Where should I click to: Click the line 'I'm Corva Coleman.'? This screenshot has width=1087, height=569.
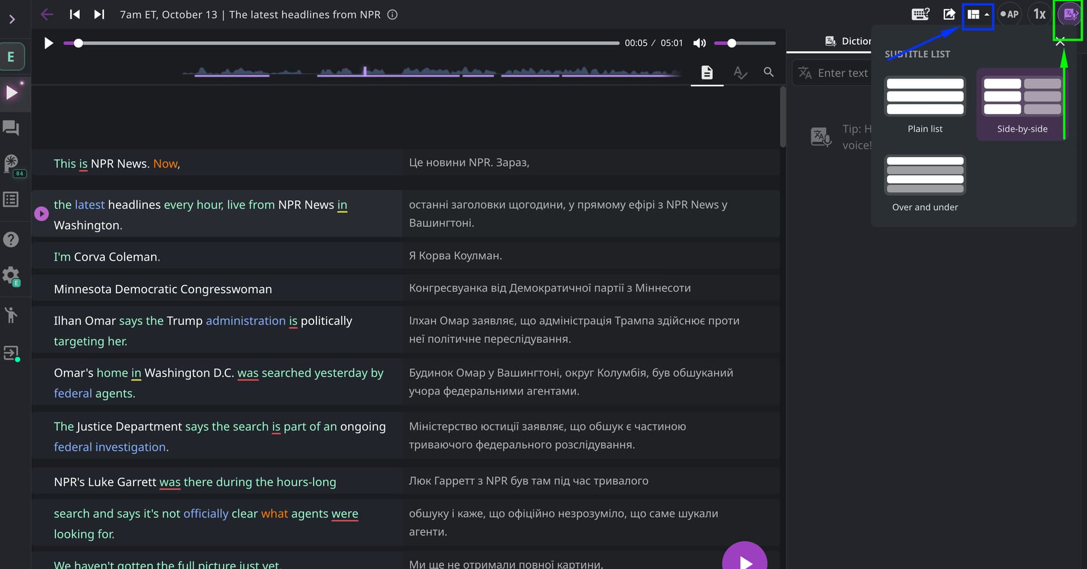pos(107,257)
